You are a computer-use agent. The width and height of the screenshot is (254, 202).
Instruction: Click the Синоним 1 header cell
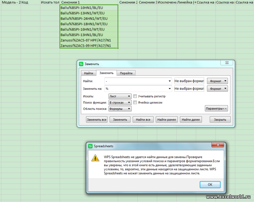[x=89, y=2]
